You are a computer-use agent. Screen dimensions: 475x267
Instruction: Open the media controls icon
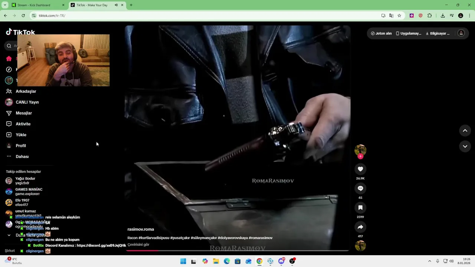[x=452, y=16]
